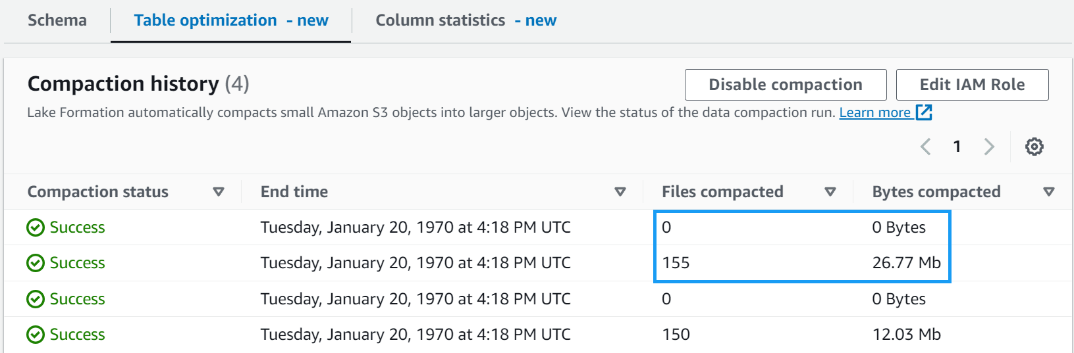Sort by Compaction status column arrow
1074x353 pixels.
(x=219, y=192)
